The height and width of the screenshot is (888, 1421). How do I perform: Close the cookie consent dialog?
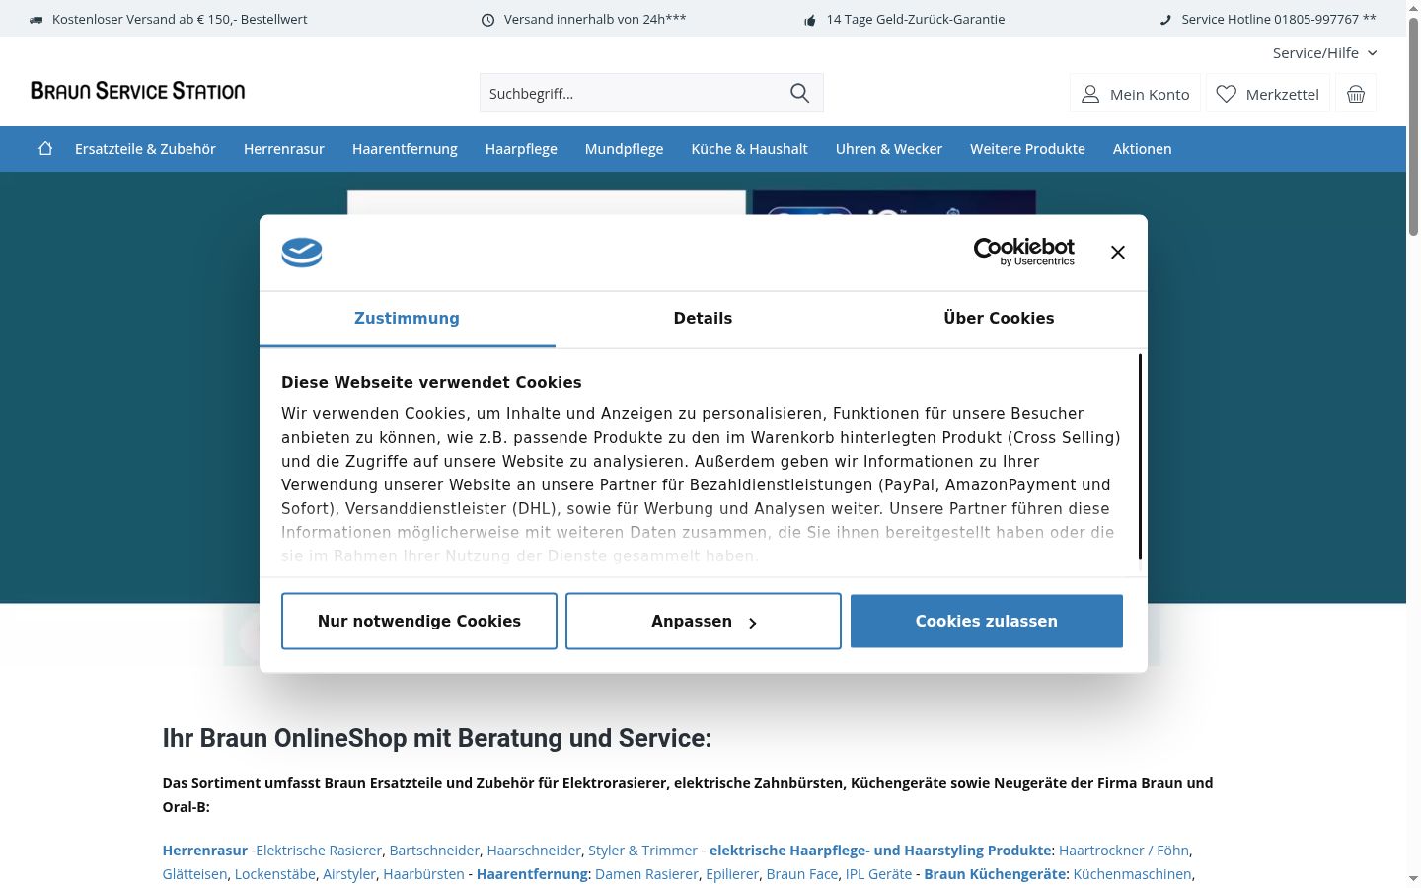pyautogui.click(x=1117, y=253)
